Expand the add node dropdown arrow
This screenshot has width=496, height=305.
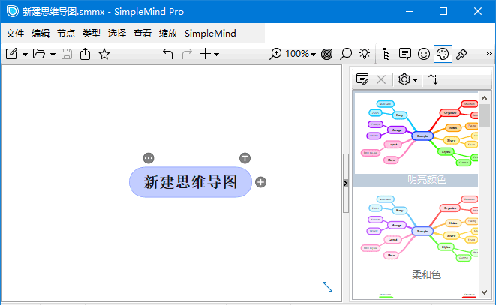click(216, 55)
